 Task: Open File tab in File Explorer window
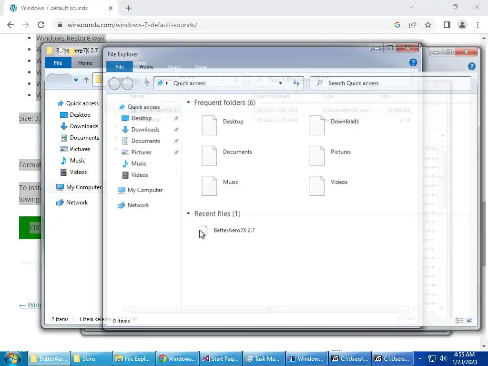pos(120,67)
